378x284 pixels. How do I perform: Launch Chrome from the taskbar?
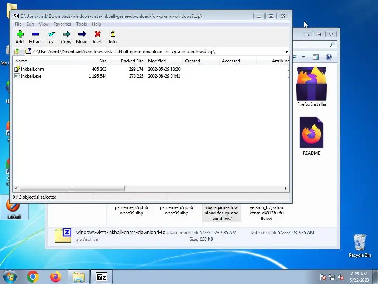tap(33, 277)
